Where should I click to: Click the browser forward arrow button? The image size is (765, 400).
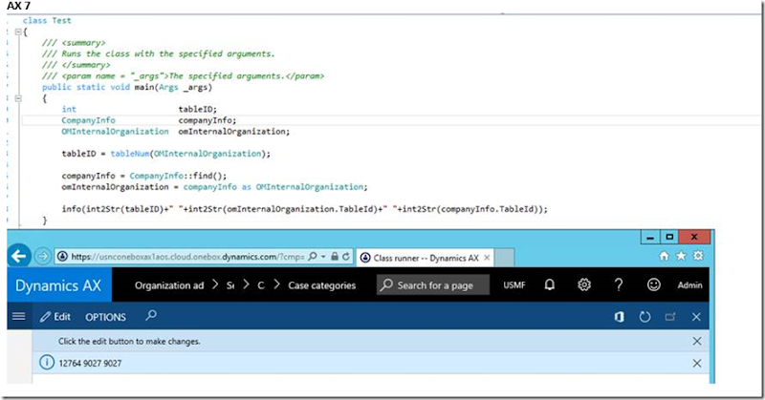(x=43, y=256)
